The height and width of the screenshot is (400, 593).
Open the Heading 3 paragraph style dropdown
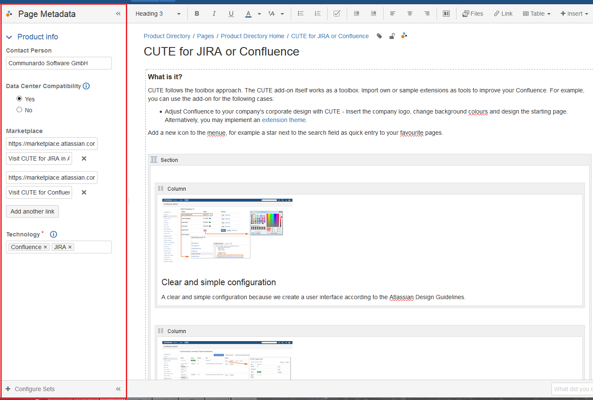[158, 14]
